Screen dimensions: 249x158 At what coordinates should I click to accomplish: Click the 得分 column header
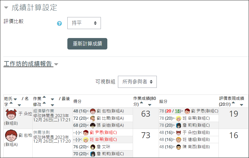tap(77, 102)
